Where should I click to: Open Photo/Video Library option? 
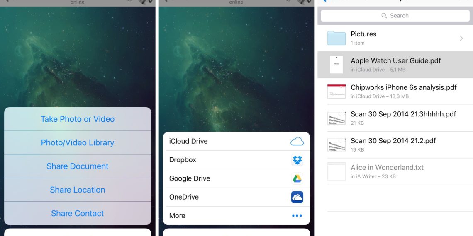[78, 143]
